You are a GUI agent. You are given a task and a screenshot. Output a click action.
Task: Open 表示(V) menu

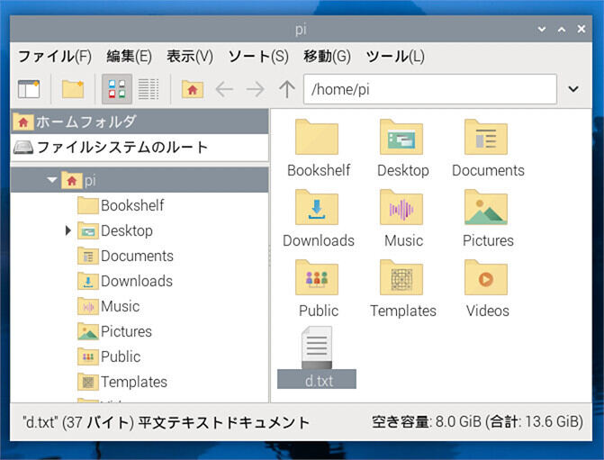pos(190,57)
